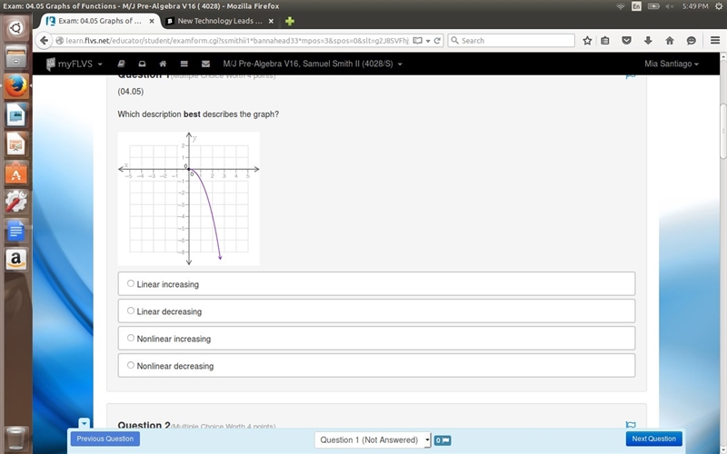The image size is (727, 454).
Task: Toggle Reader View in address bar
Action: 417,41
